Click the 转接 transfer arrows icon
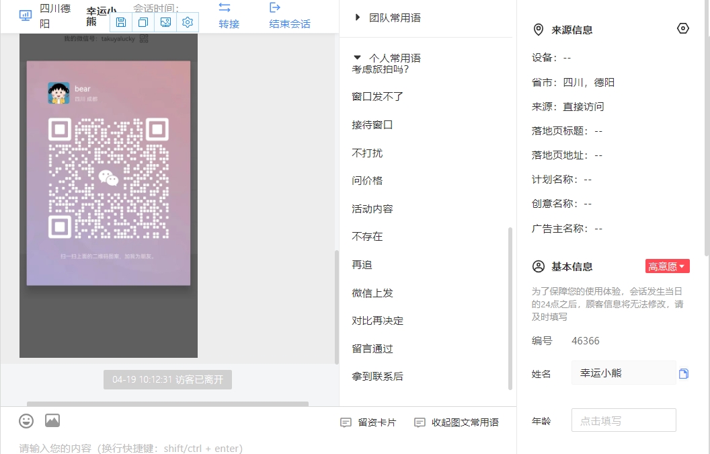The height and width of the screenshot is (454, 710). (225, 7)
